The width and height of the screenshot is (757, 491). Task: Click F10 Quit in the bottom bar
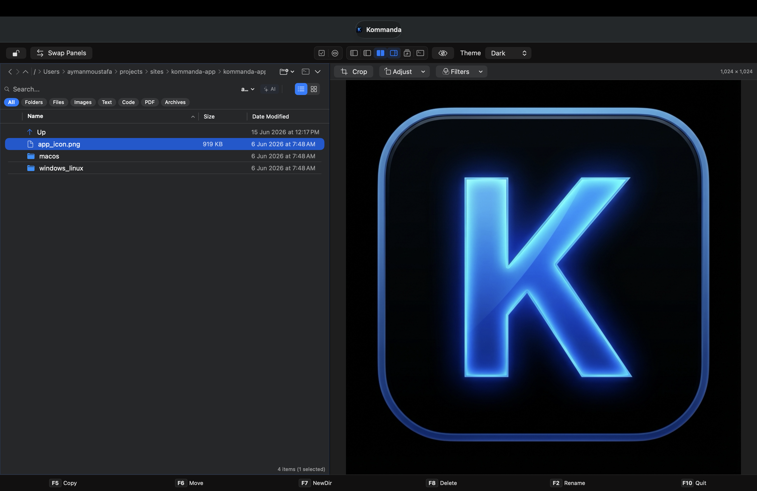click(694, 483)
